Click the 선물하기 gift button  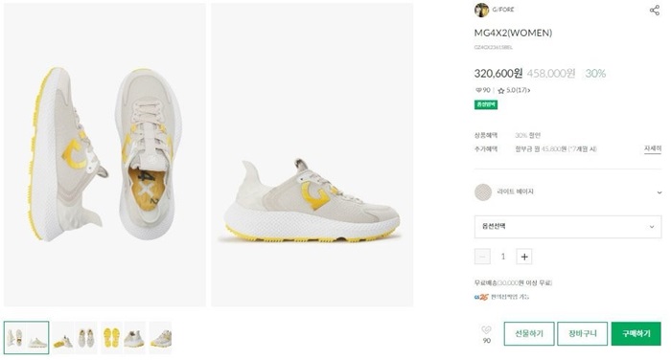(x=529, y=333)
